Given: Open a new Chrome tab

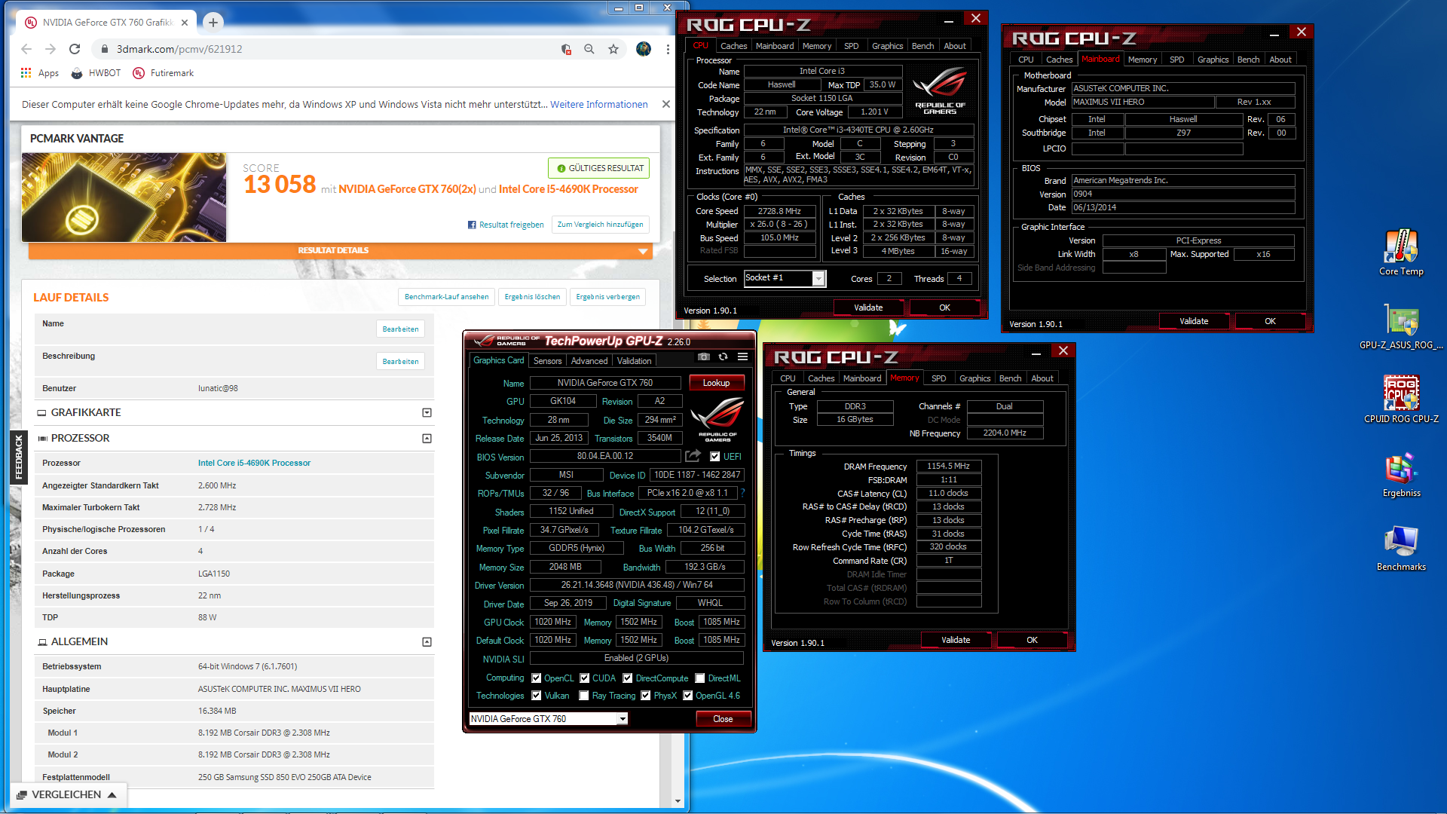Looking at the screenshot, I should tap(213, 23).
